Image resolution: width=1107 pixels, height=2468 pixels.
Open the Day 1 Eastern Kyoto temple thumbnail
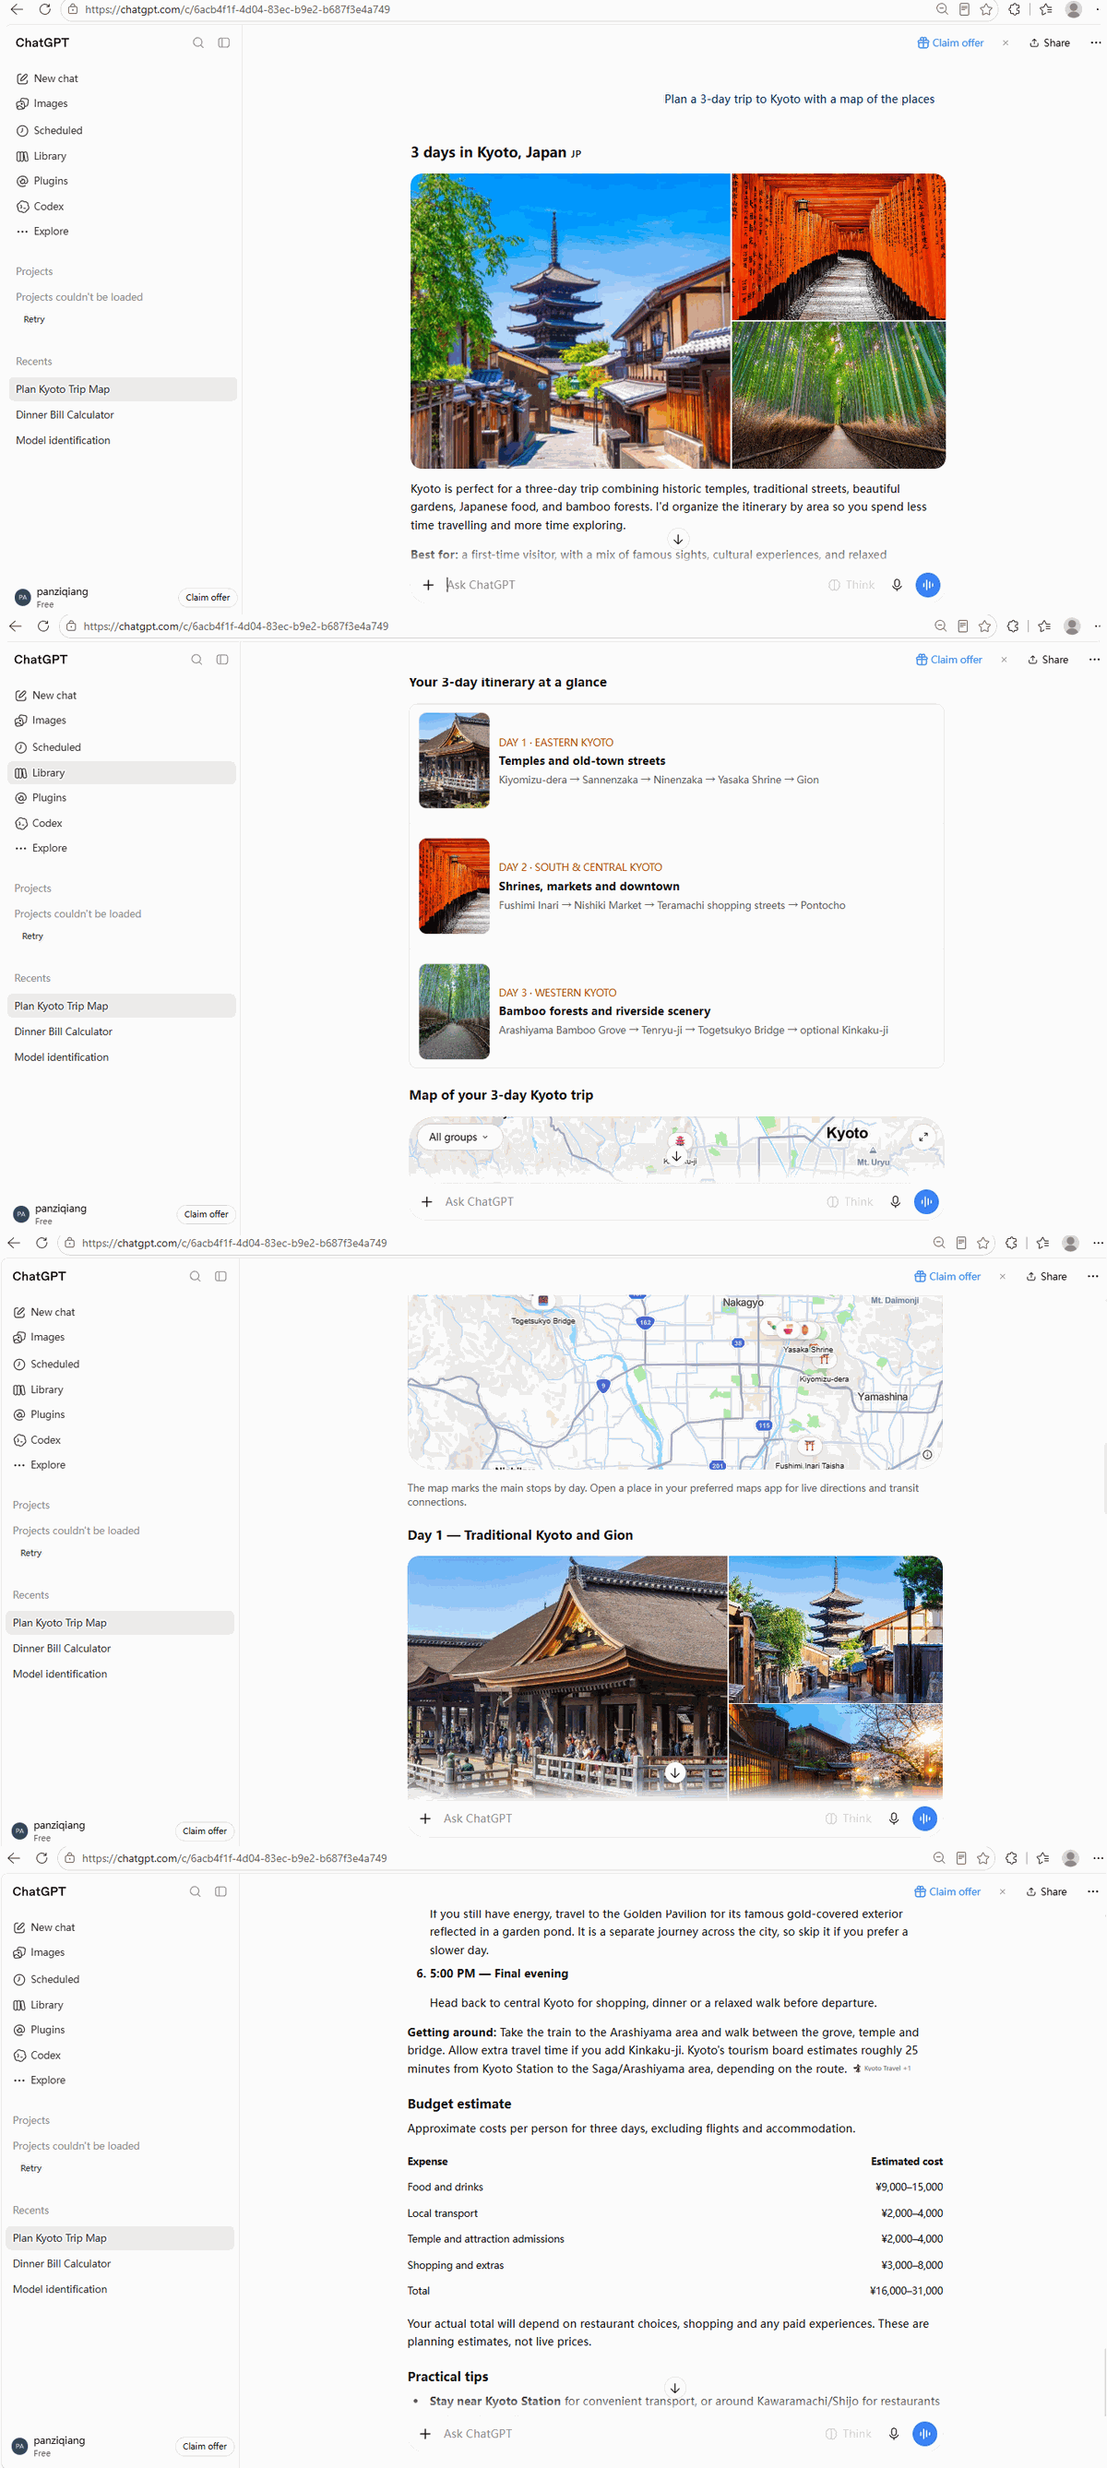pos(454,761)
